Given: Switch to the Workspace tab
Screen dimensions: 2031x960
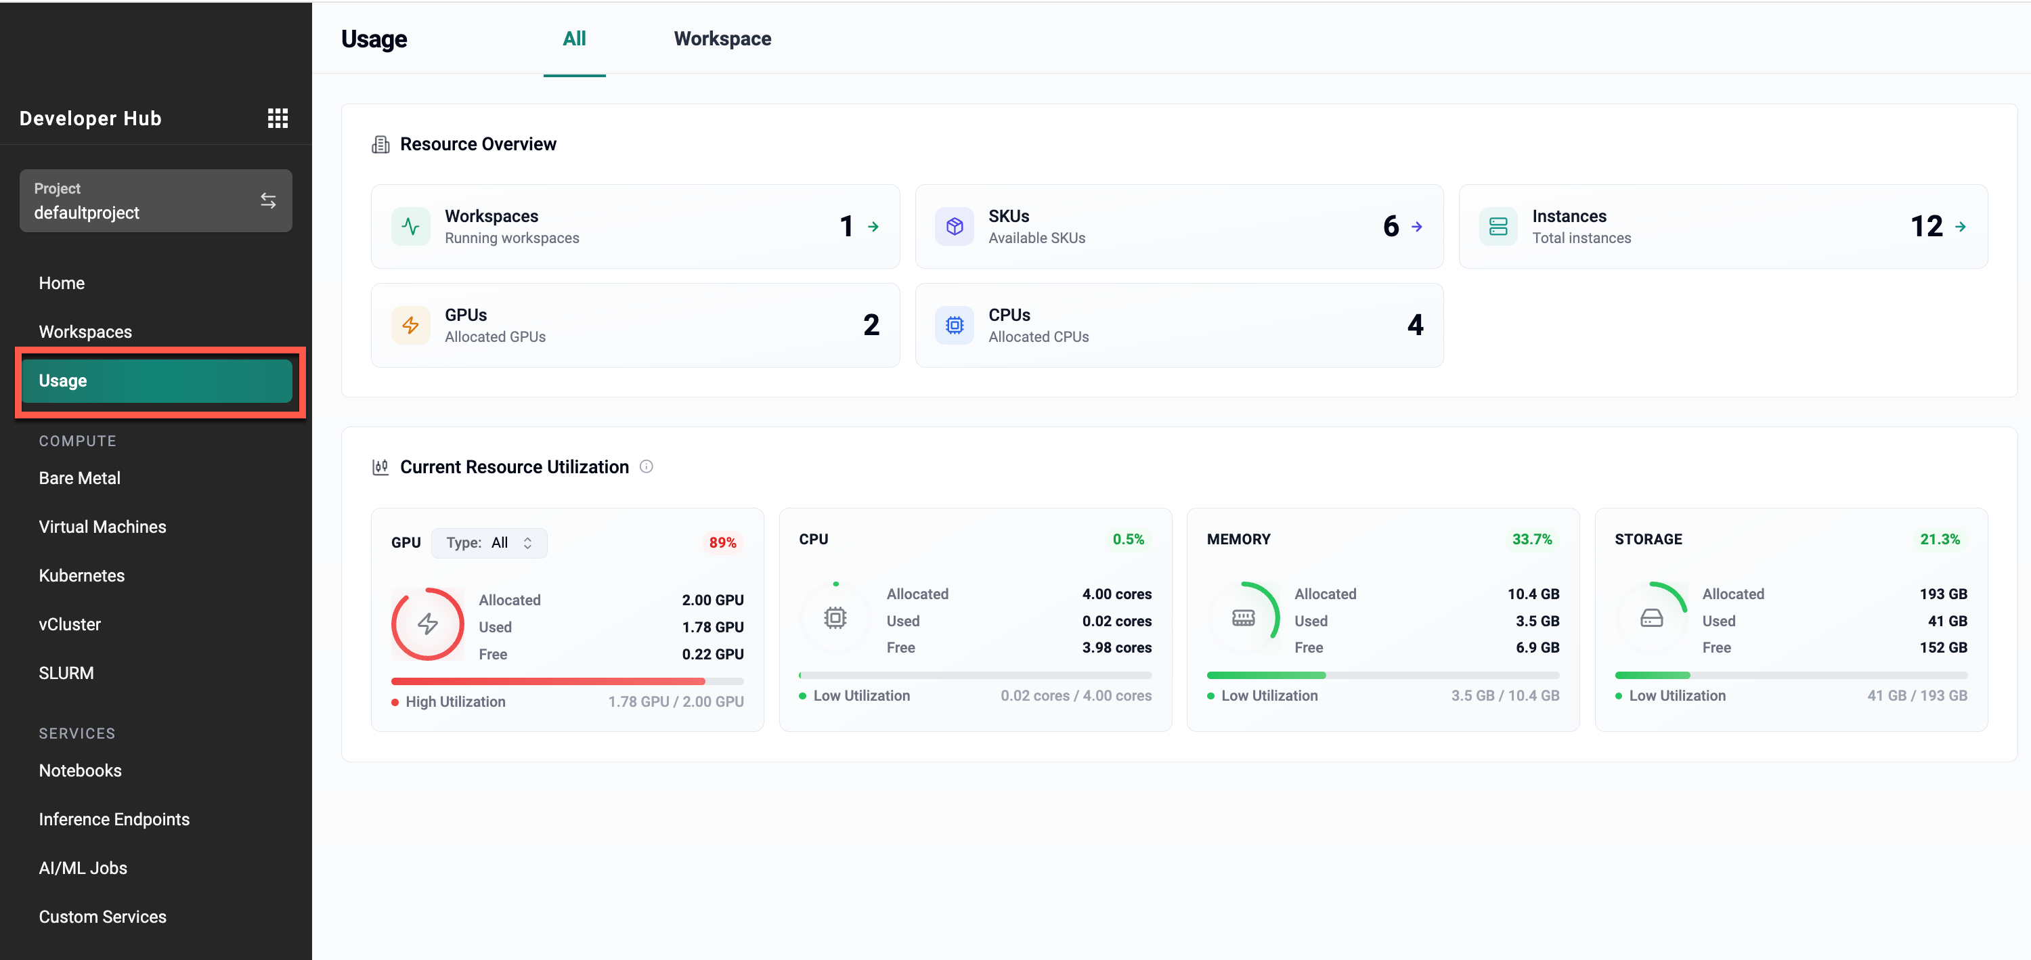Looking at the screenshot, I should click(722, 39).
